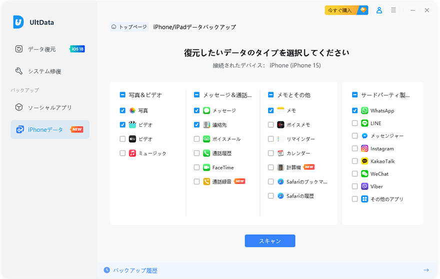Screen dimensions: 440x279
Task: Click the KakaoTalk icon
Action: pyautogui.click(x=364, y=161)
